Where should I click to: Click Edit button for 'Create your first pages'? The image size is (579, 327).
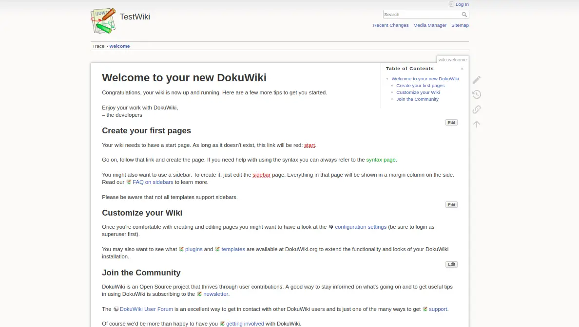click(x=451, y=204)
